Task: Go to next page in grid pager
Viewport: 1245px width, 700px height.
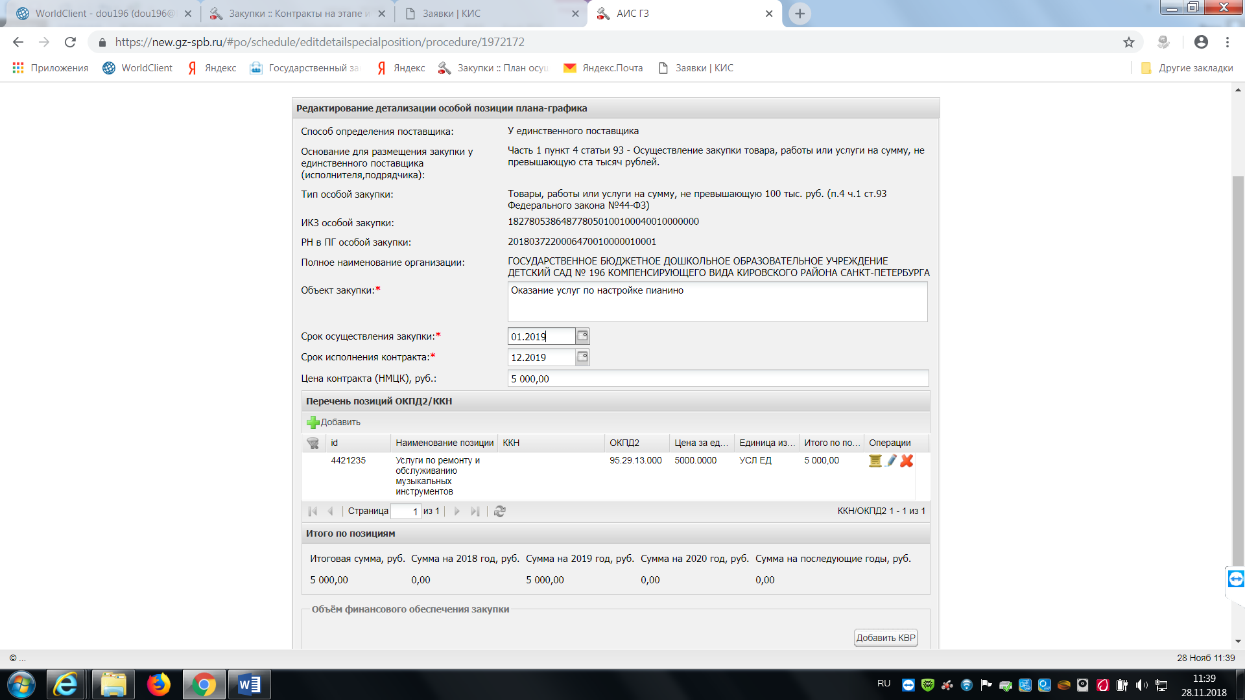Action: point(456,511)
